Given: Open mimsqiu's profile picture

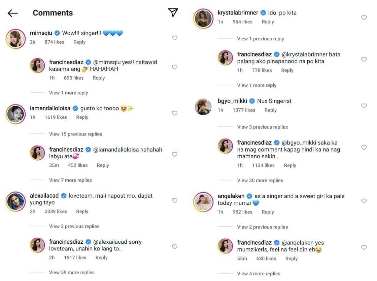Looking at the screenshot, I should point(15,39).
